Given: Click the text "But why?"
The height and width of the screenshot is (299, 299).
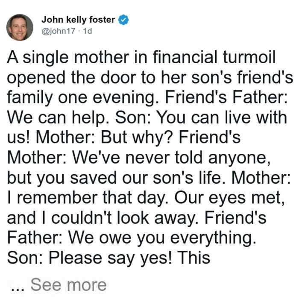Looking at the screenshot, I should (x=137, y=138).
